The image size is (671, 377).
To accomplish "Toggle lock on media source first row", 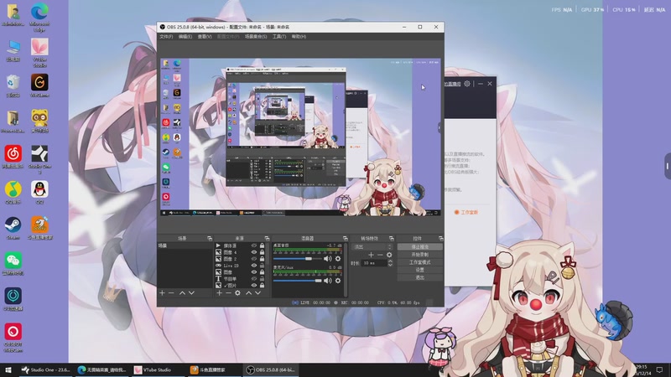I will [262, 245].
